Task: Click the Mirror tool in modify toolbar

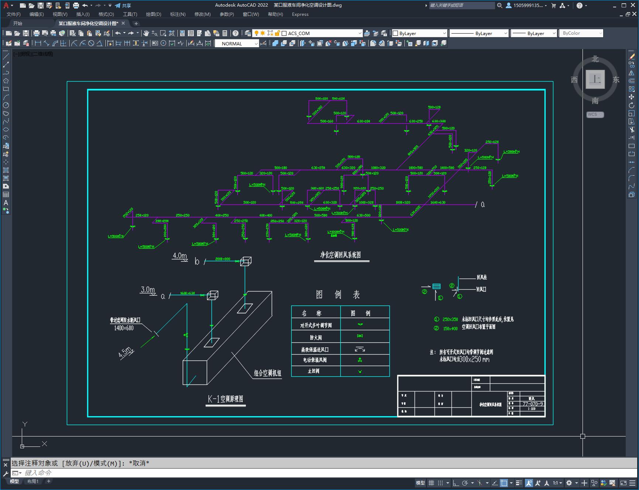Action: point(632,73)
